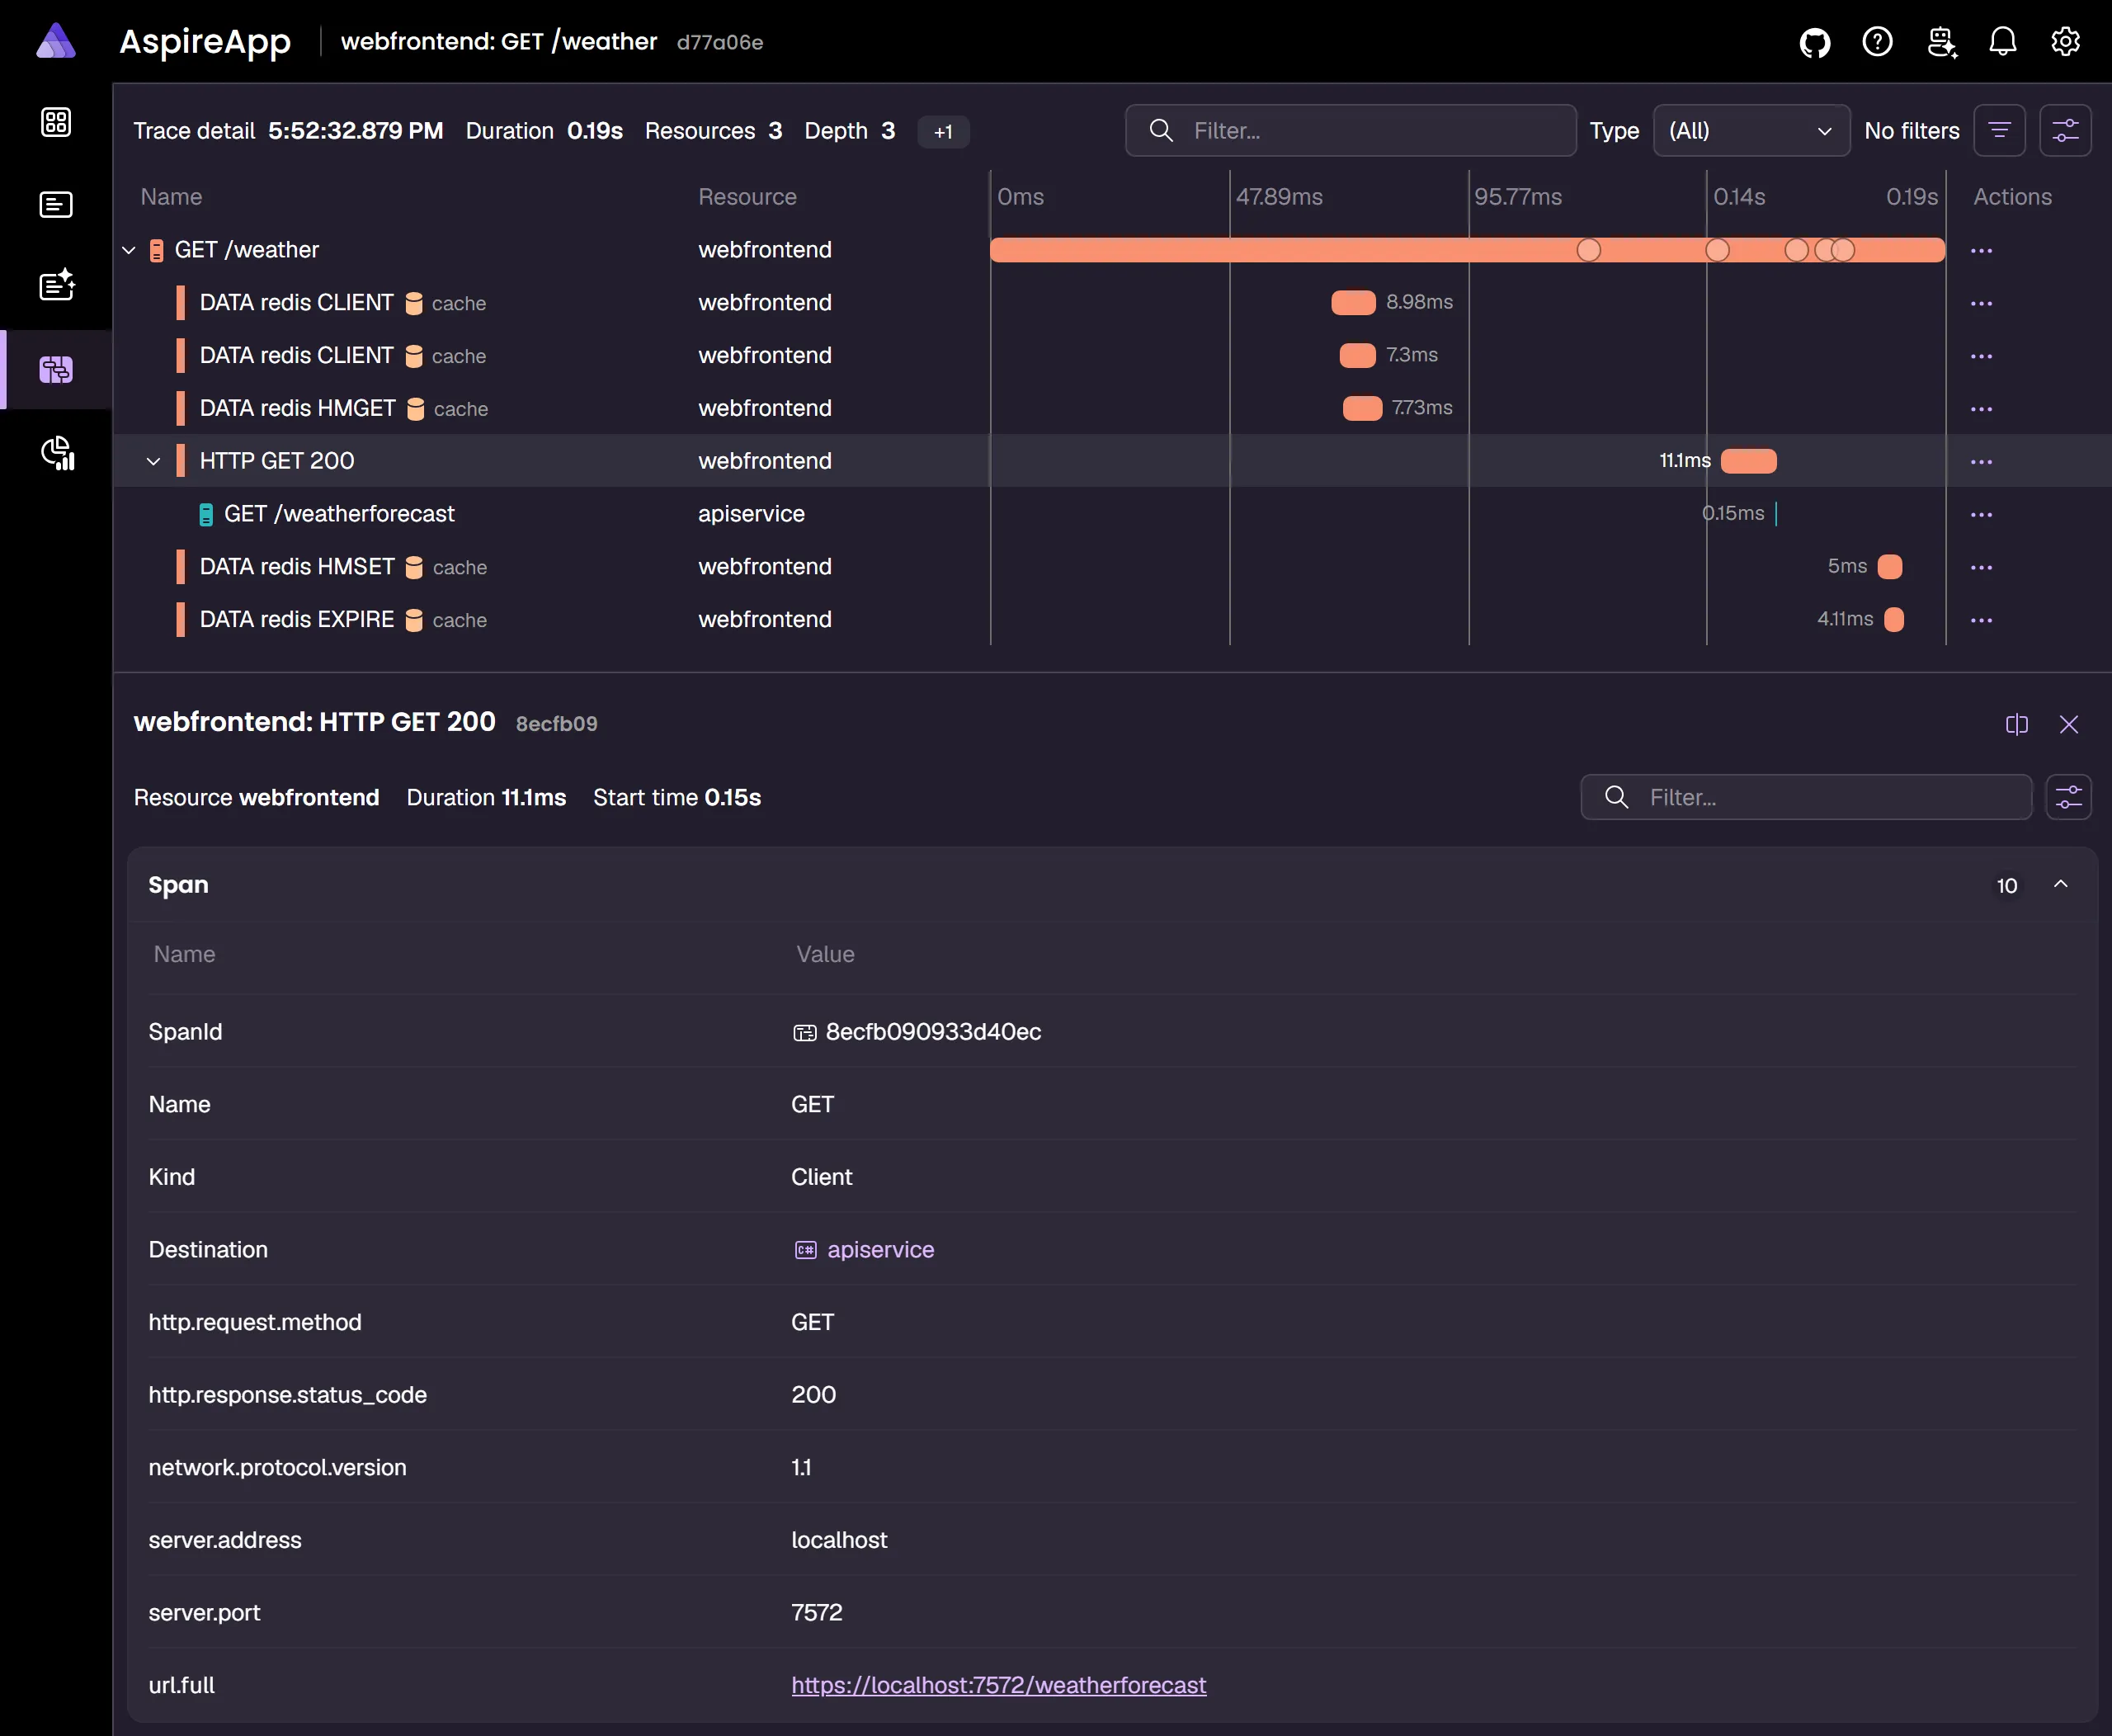Open the assistant chat icon in header
Screen dimensions: 2112x1736
(x=1941, y=42)
